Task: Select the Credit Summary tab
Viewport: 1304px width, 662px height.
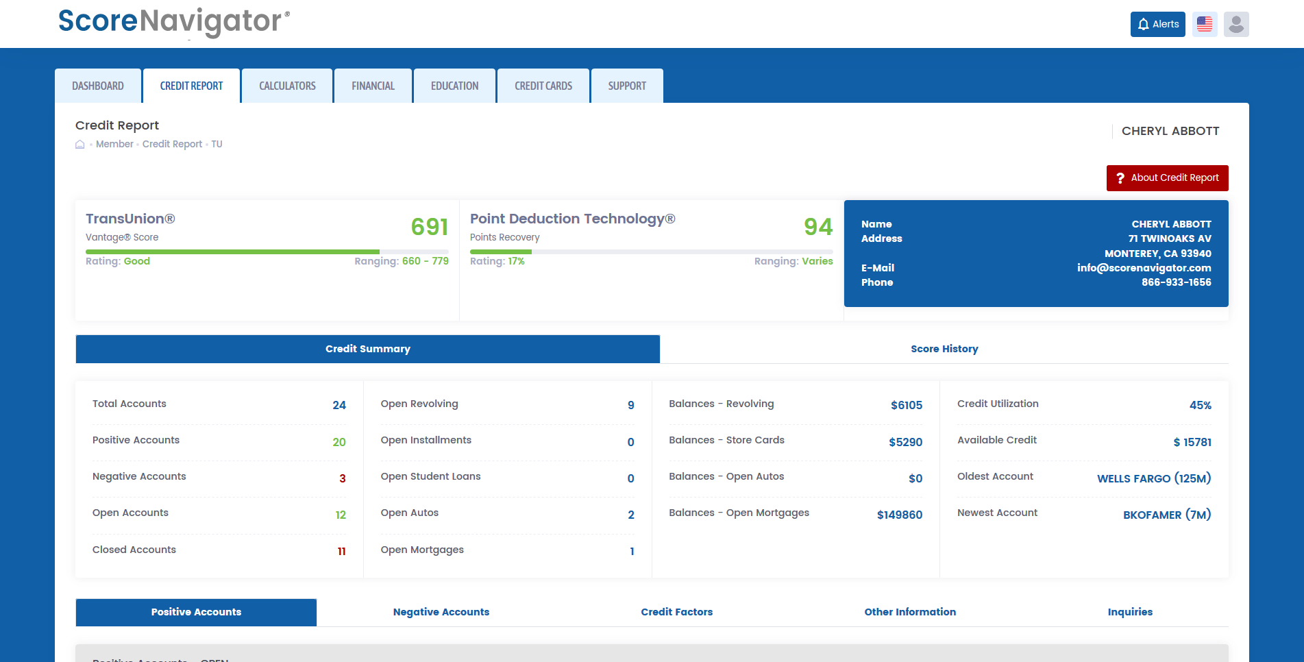Action: click(368, 349)
